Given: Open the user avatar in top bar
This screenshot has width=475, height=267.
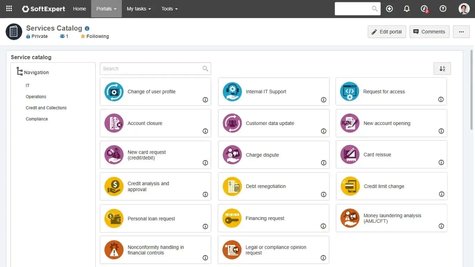Looking at the screenshot, I should 464,9.
